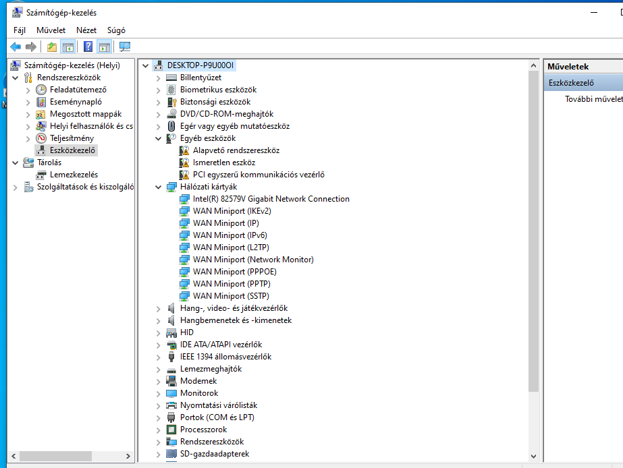Select the Hangbemenetek és -kimenetek category
The width and height of the screenshot is (623, 468).
[236, 320]
